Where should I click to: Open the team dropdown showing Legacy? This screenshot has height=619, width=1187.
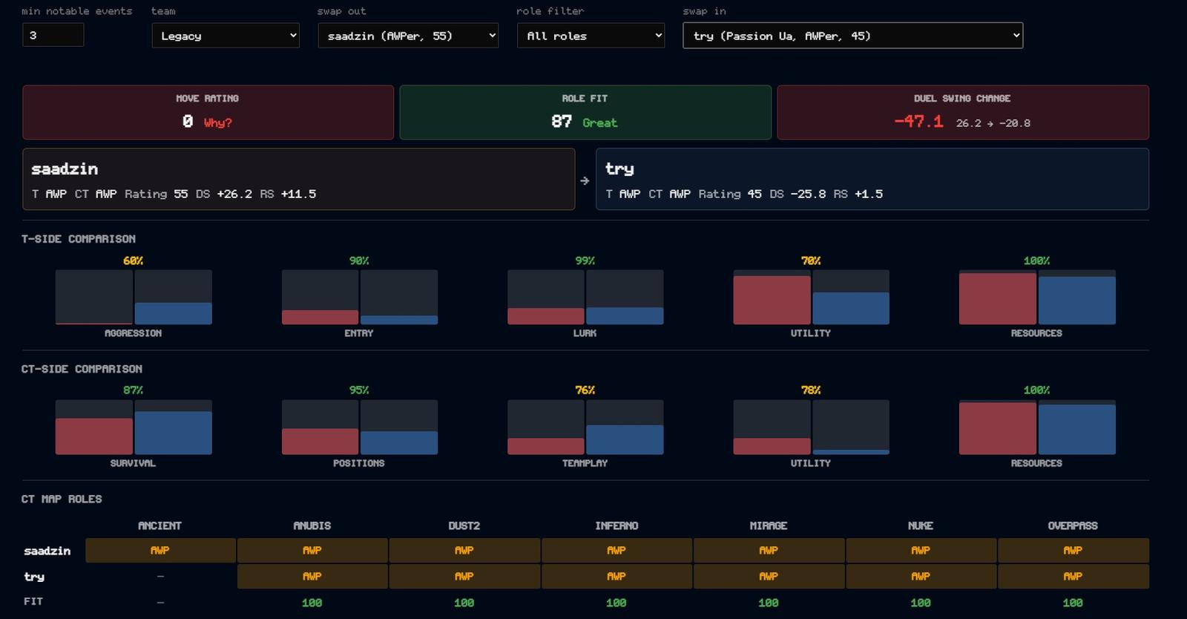coord(226,36)
